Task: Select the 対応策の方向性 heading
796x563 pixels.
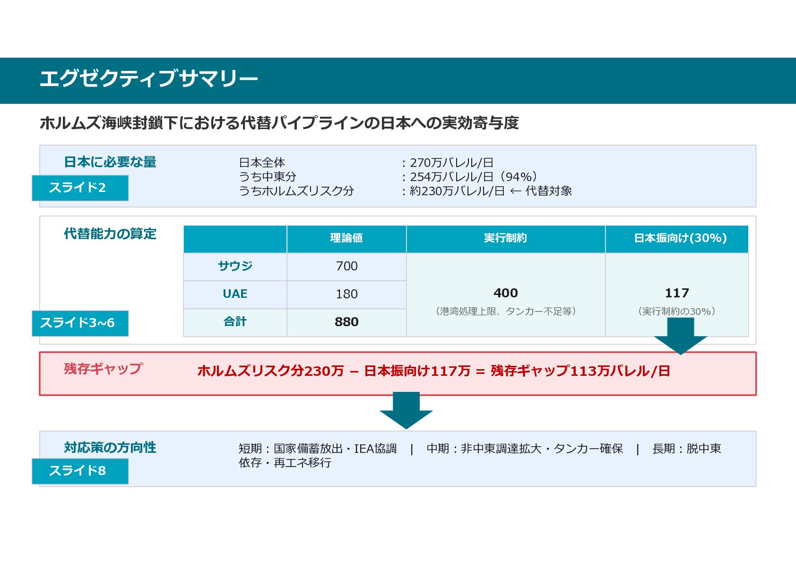Action: click(x=110, y=448)
